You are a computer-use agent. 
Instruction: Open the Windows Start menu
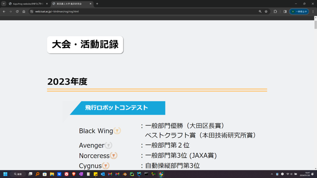tap(5, 174)
